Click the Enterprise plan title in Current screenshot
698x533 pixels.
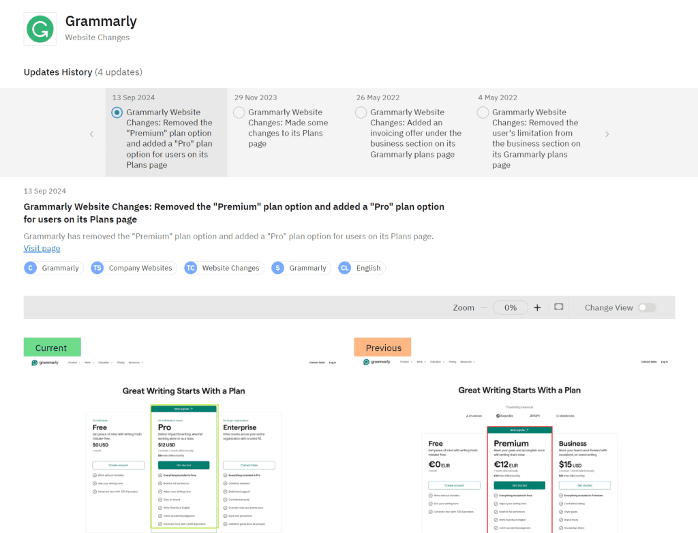[x=239, y=427]
